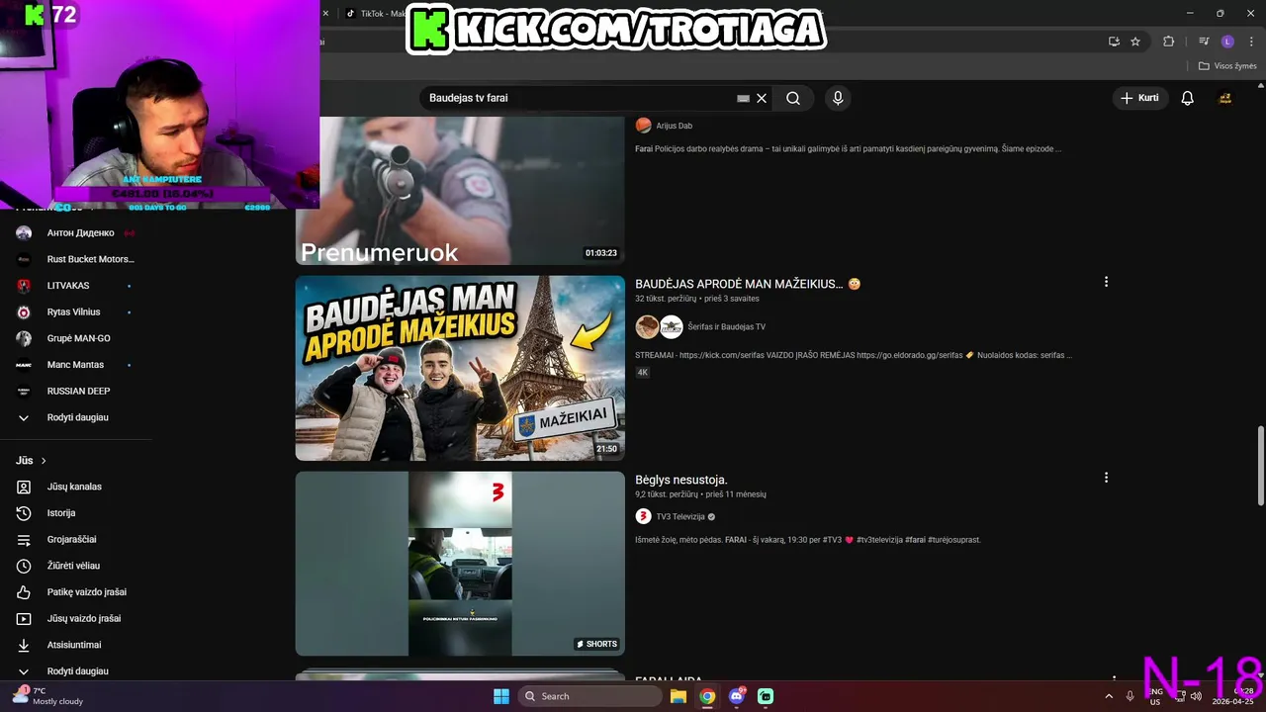Click the Chrome icon in the taskbar
This screenshot has height=712, width=1266.
point(707,696)
